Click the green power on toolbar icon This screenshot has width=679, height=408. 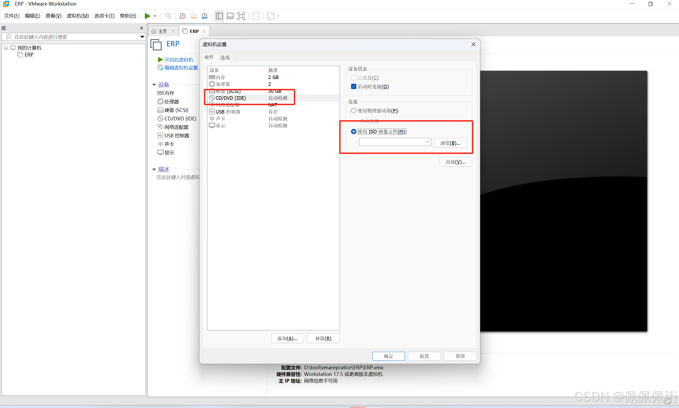pyautogui.click(x=148, y=16)
